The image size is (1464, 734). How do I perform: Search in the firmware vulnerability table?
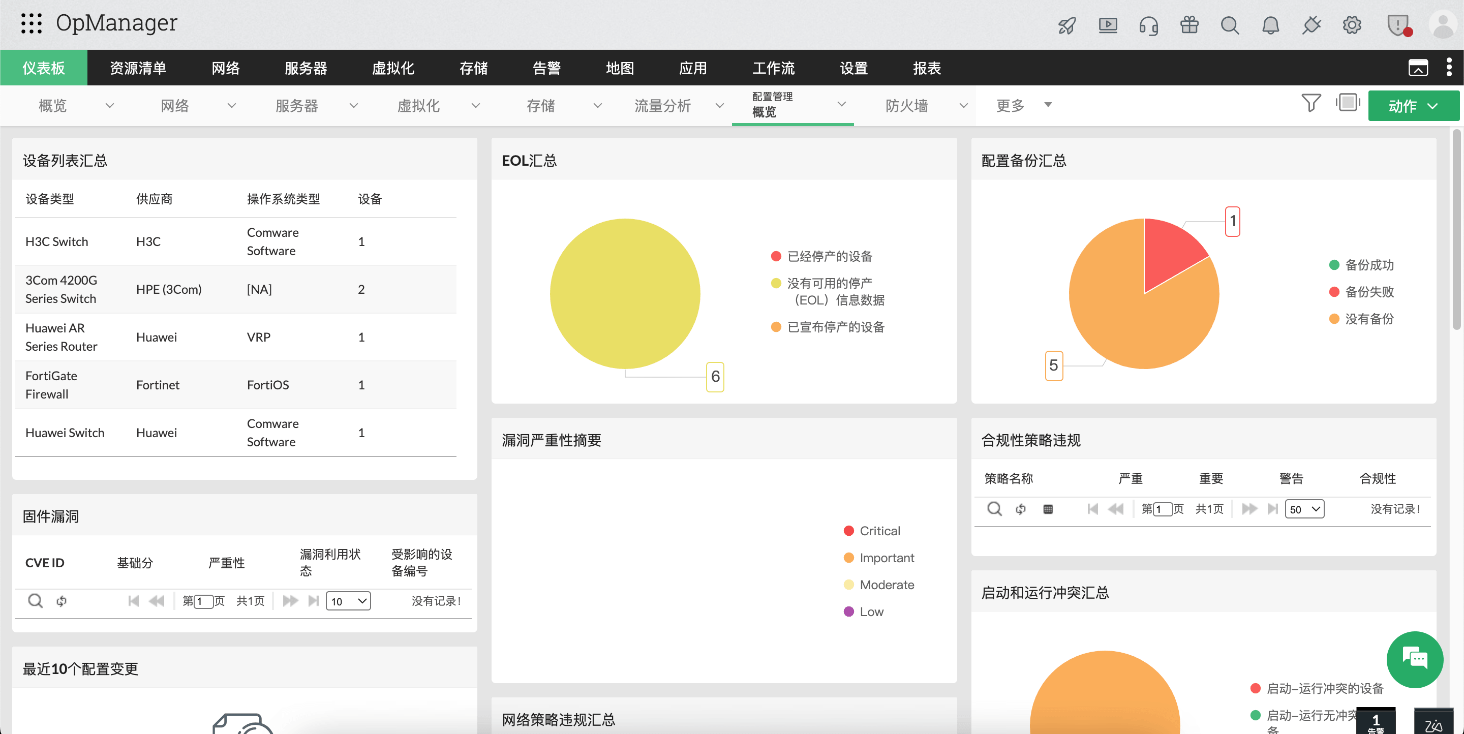35,600
